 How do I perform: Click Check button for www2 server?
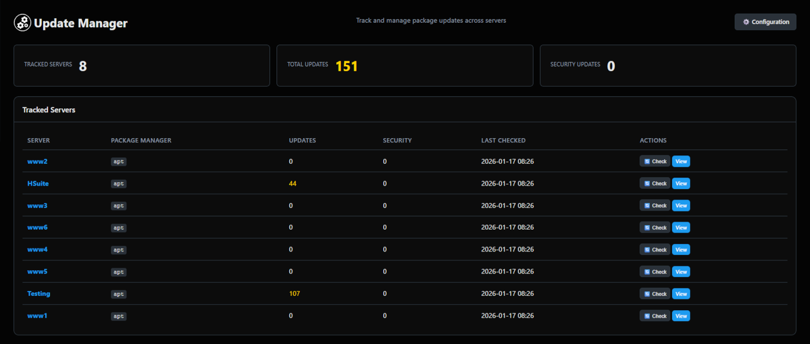[655, 161]
